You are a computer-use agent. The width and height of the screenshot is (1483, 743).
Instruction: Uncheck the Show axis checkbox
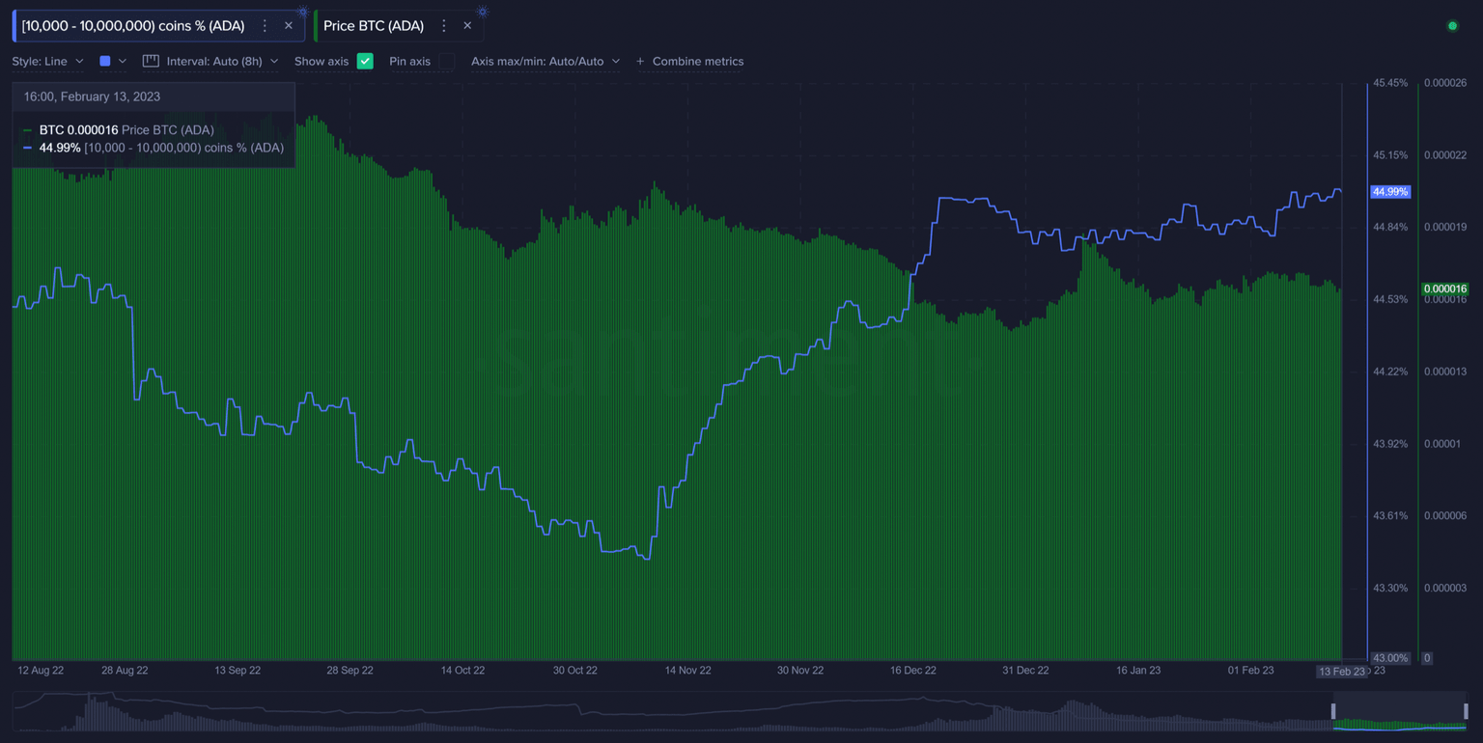coord(365,61)
